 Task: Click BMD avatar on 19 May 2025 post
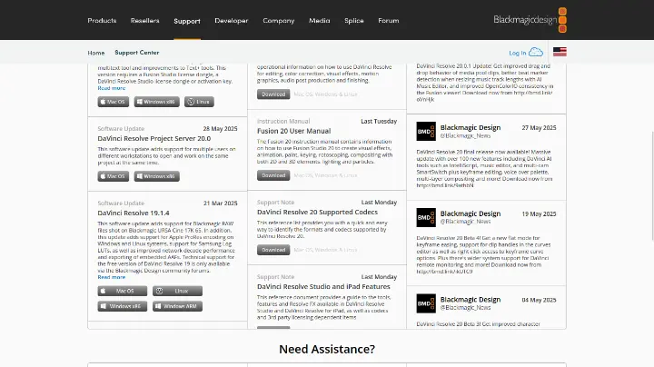[x=426, y=217]
